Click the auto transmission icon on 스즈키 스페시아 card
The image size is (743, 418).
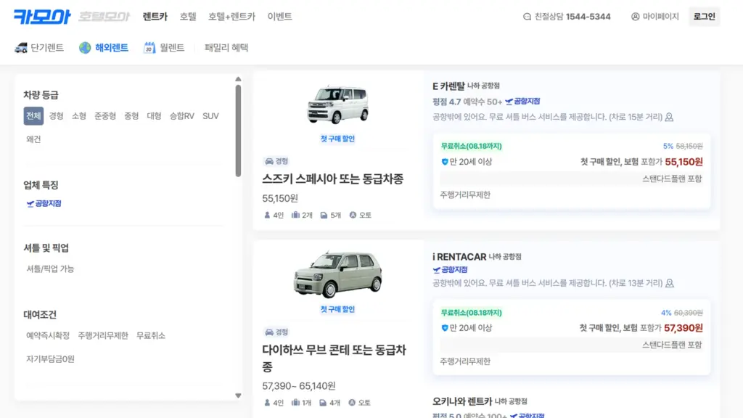pos(353,215)
